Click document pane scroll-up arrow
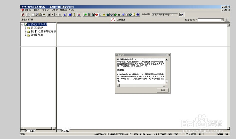 [228, 25]
